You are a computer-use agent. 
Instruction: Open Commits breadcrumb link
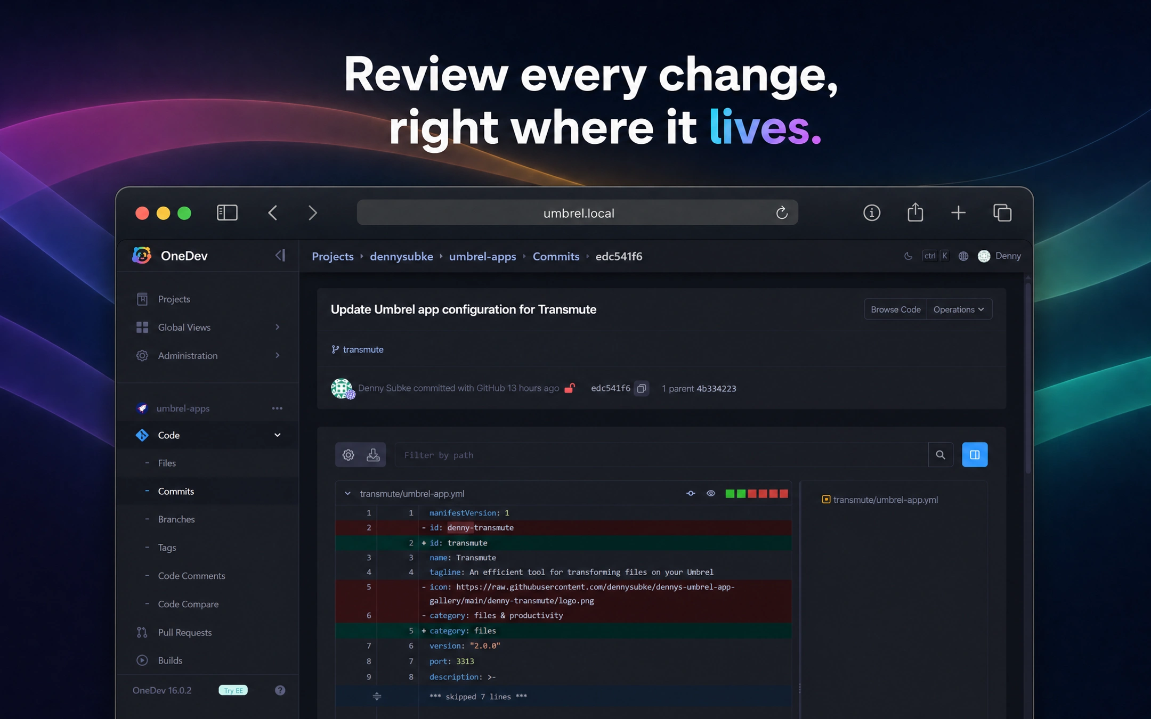click(556, 256)
